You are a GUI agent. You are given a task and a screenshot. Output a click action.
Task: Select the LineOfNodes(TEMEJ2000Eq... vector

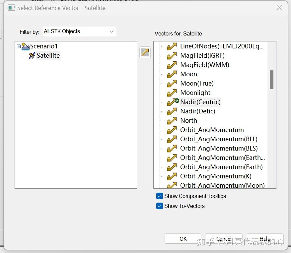(222, 46)
